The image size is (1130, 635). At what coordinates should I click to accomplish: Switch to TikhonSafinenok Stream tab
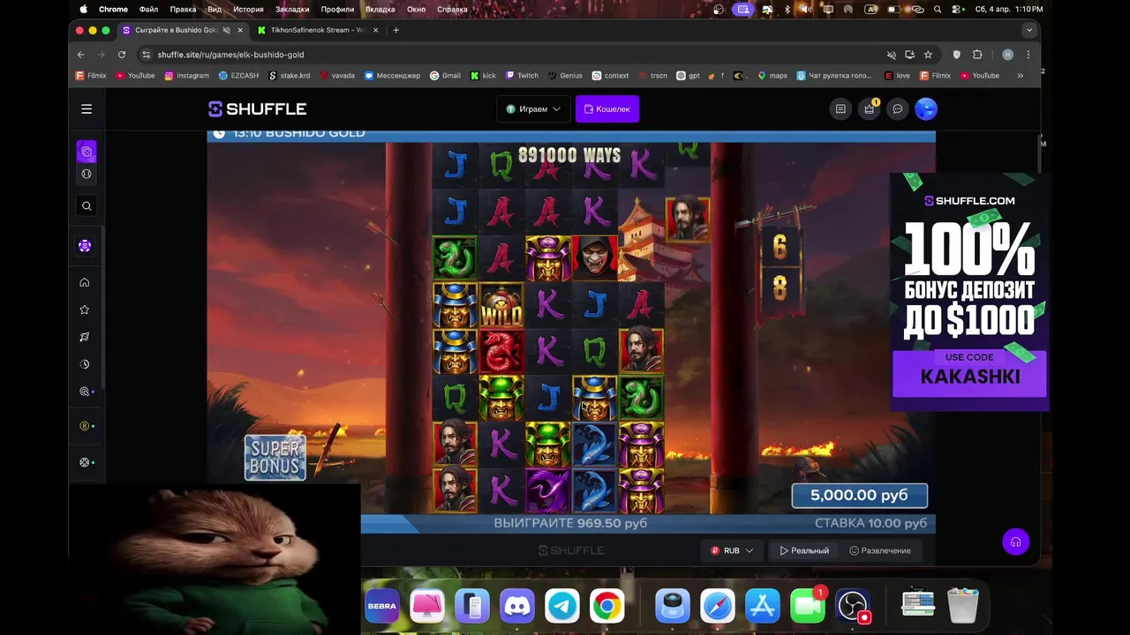click(x=316, y=30)
